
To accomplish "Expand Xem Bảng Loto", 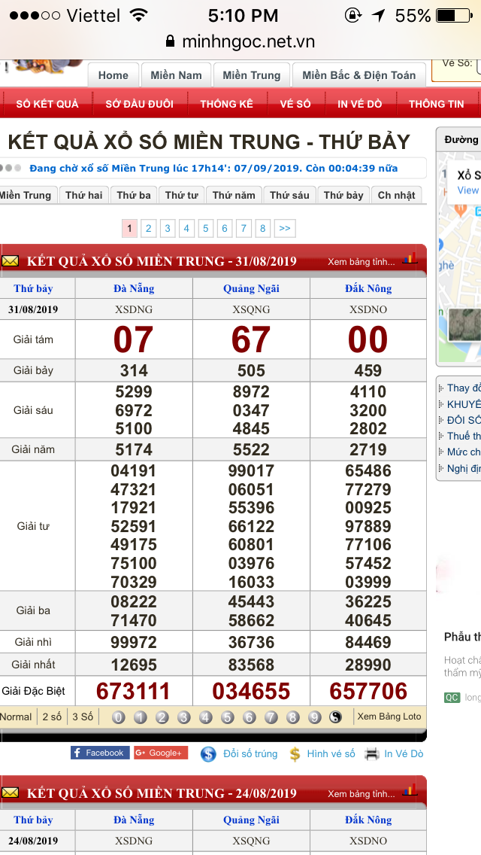I will click(x=389, y=717).
